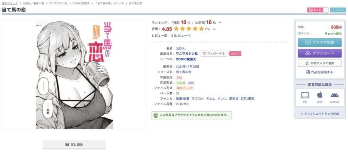This screenshot has height=160, width=348.
Task: Toggle フォローする heart for the publisher
Action: (x=205, y=53)
